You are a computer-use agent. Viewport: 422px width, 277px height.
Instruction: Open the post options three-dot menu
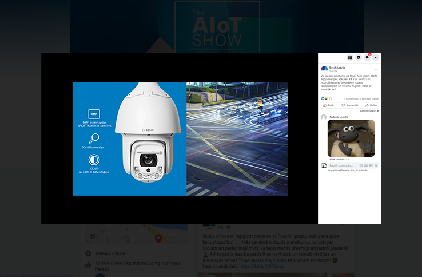[376, 69]
